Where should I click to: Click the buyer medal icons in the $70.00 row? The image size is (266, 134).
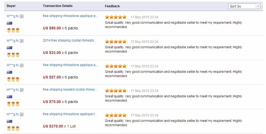[13, 104]
